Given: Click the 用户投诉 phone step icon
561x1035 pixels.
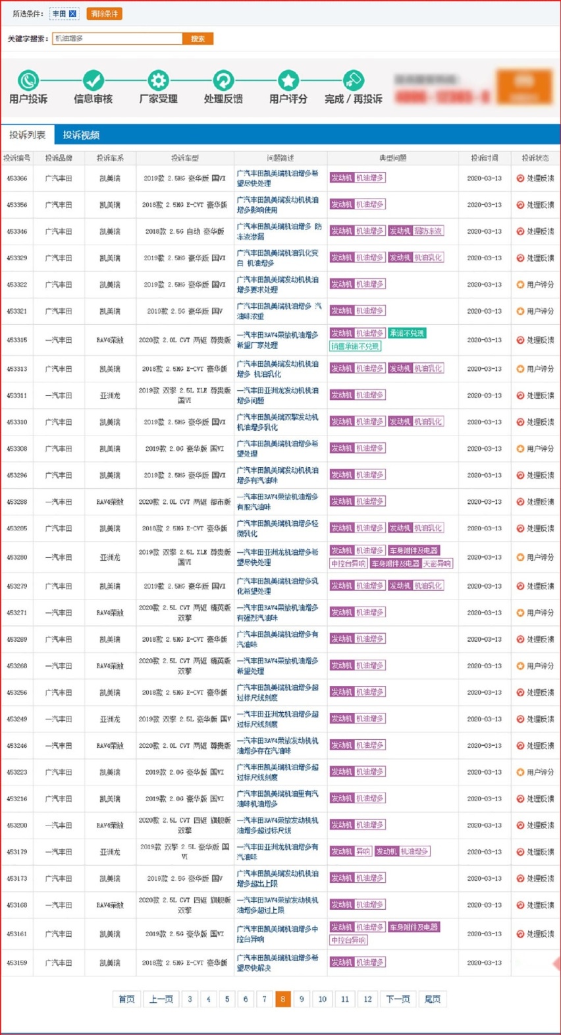Looking at the screenshot, I should pyautogui.click(x=28, y=80).
